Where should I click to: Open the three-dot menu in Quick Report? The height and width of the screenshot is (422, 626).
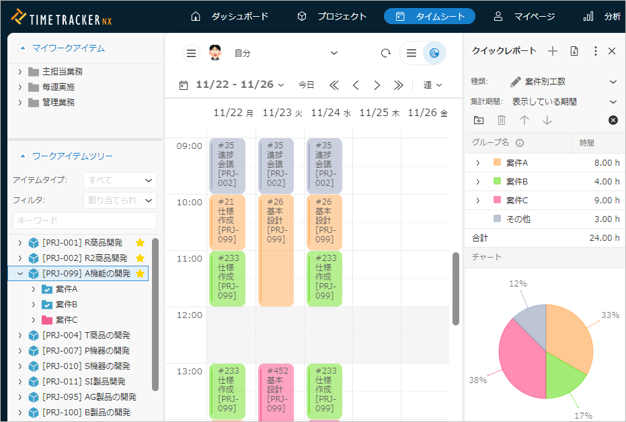pyautogui.click(x=595, y=51)
